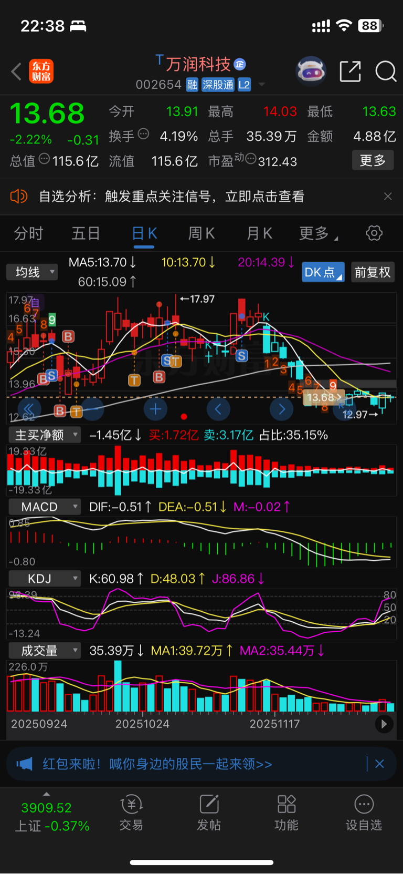Tap the 设自选 watchlist icon

coord(364,812)
